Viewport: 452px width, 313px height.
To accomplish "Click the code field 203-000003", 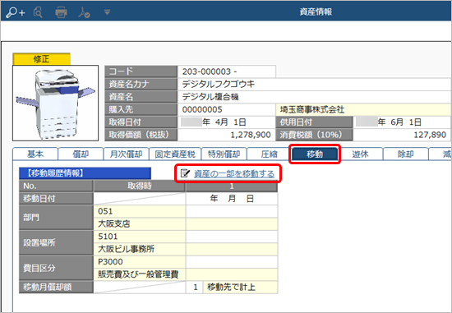I will (227, 71).
